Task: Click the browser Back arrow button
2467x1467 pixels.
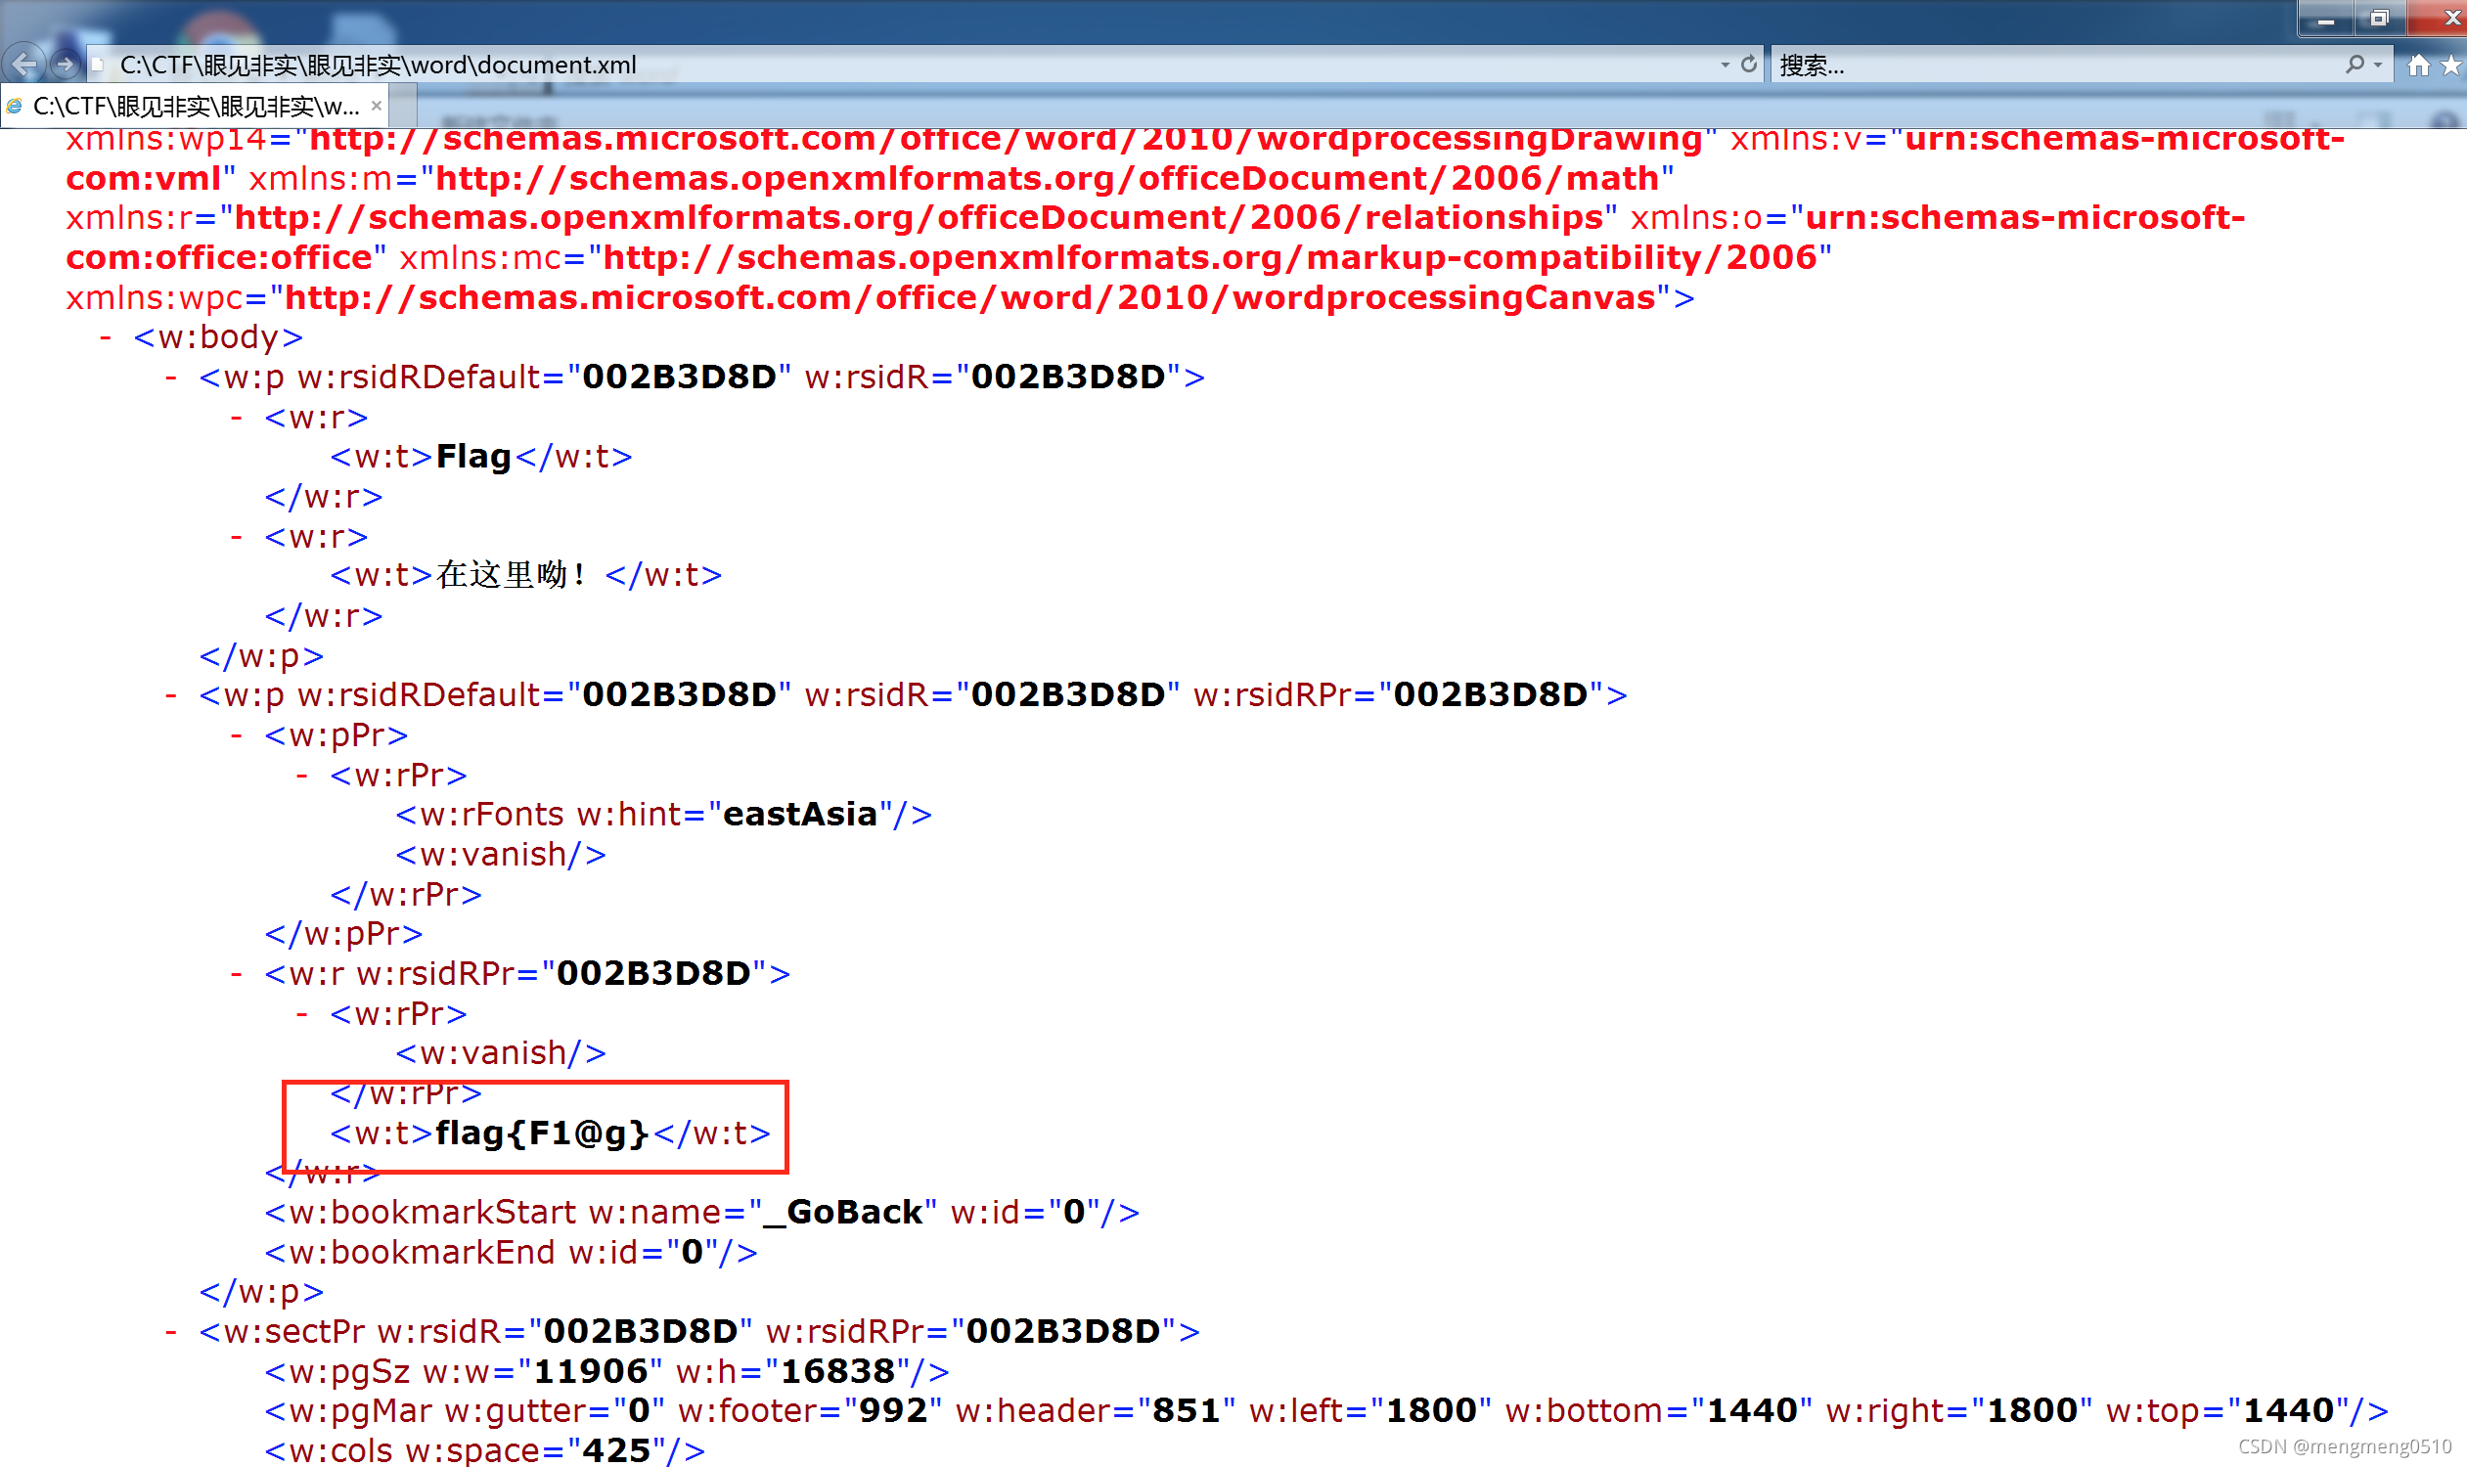Action: pos(23,65)
